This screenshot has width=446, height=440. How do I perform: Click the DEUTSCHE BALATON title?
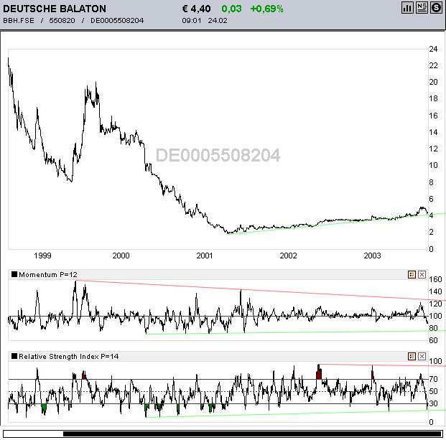coord(55,9)
